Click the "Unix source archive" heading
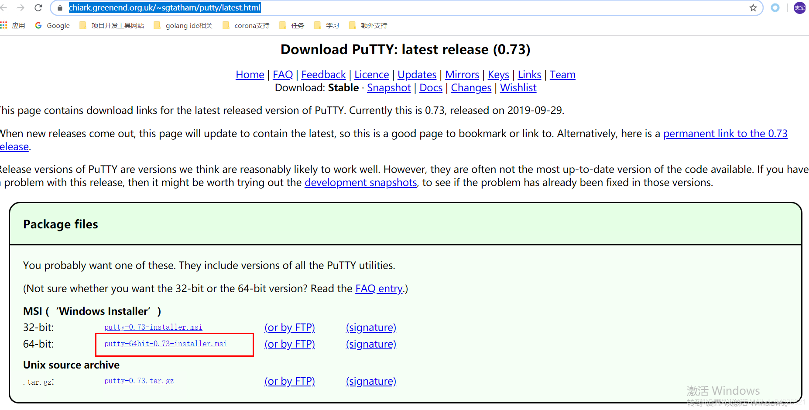Viewport: 809px width, 410px height. tap(71, 365)
